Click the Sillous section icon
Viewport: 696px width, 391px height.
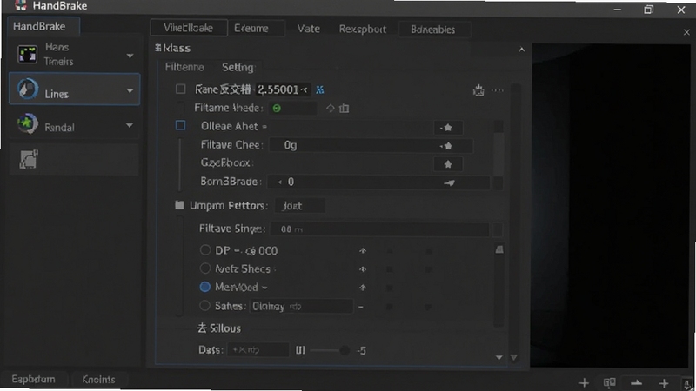coord(202,328)
